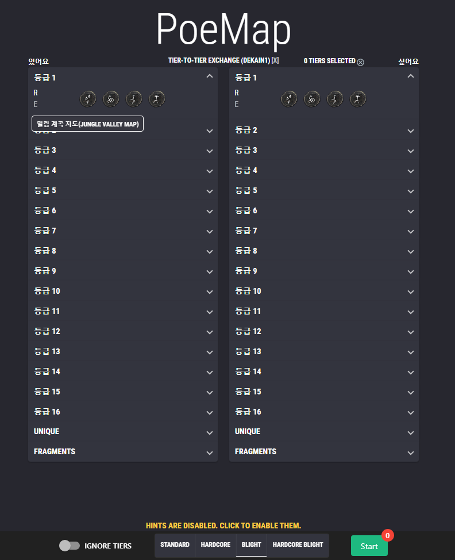Expand right 등급 7 section chevron

(x=411, y=232)
